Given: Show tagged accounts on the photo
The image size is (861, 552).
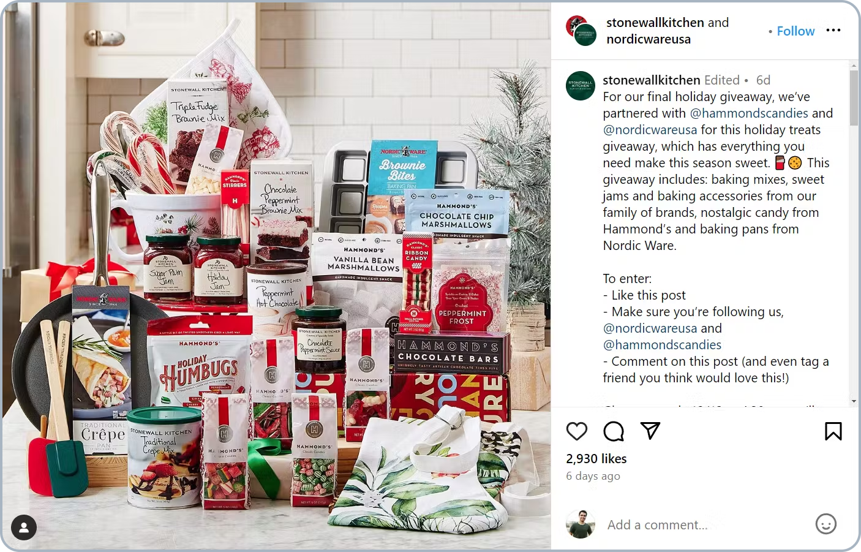Looking at the screenshot, I should tap(24, 527).
